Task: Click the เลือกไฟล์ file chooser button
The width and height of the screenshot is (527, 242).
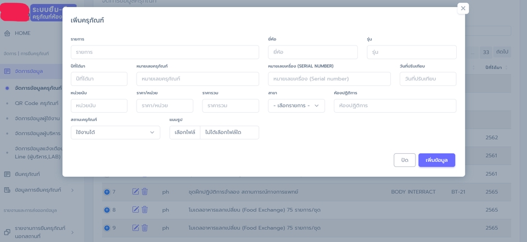Action: (185, 132)
